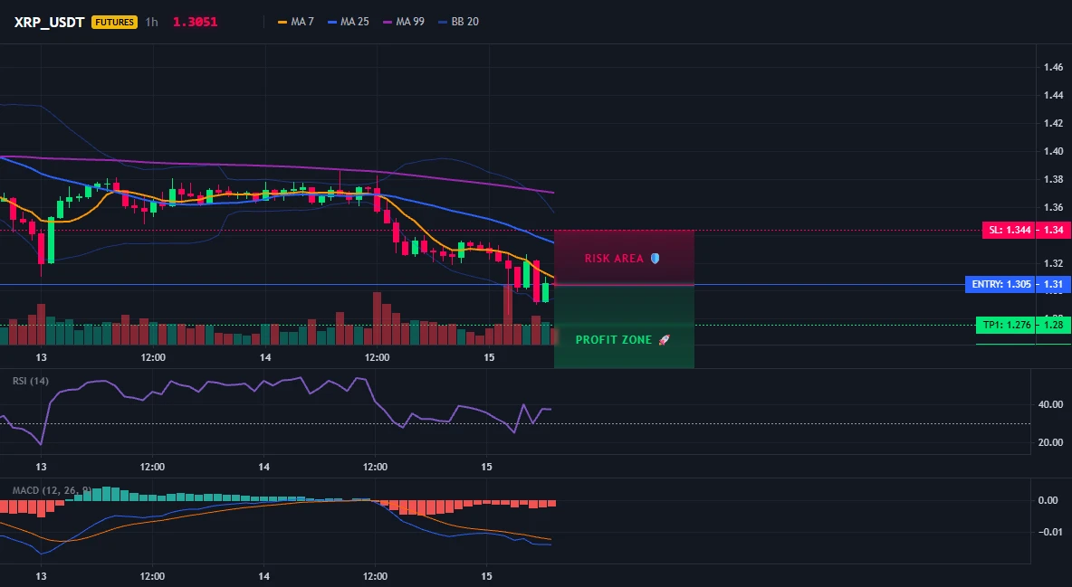
Task: Click the 1.40 level on the price scale
Action: pyautogui.click(x=1054, y=151)
